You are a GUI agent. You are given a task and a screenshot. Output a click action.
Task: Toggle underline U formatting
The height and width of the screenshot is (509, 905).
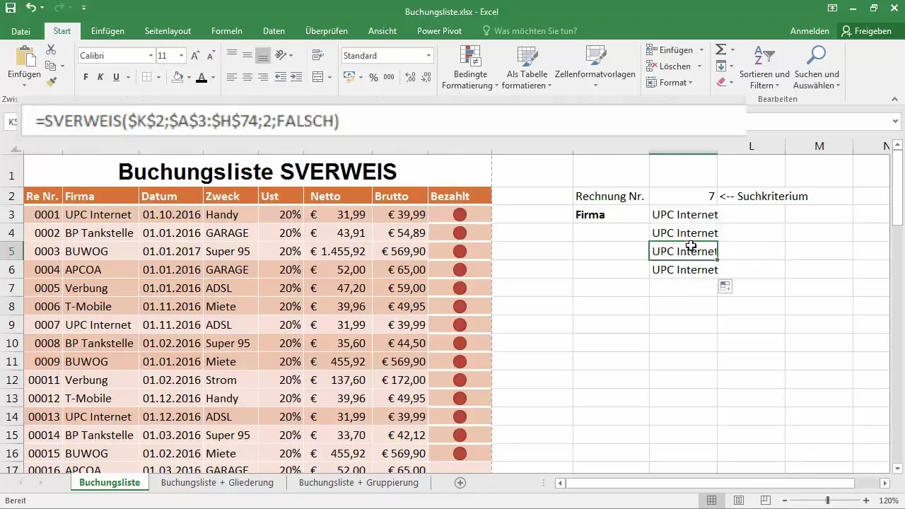(x=117, y=77)
